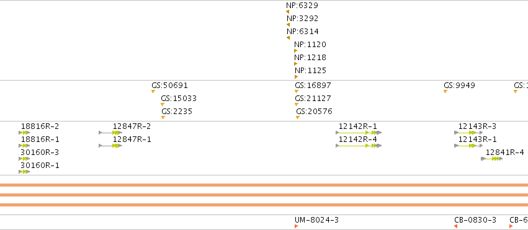Select the 12142R-4 transcript feature
This screenshot has width=528, height=230.
coord(359,146)
